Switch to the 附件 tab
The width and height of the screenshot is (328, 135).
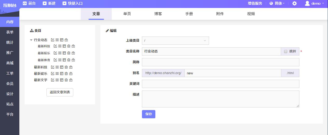pyautogui.click(x=220, y=14)
